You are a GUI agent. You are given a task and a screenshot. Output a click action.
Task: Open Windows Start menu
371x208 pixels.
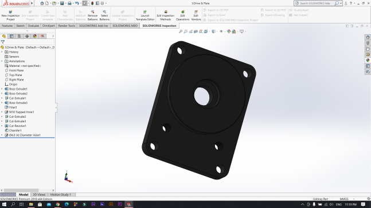4,204
